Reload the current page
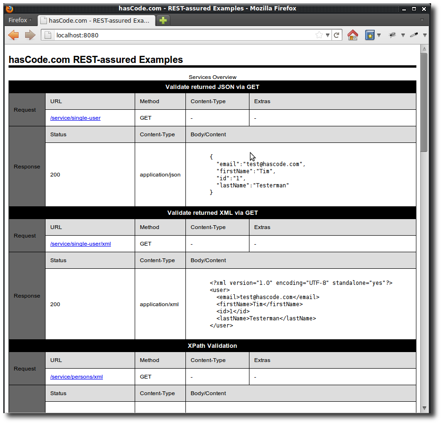Image resolution: width=442 pixels, height=424 pixels. pyautogui.click(x=337, y=35)
